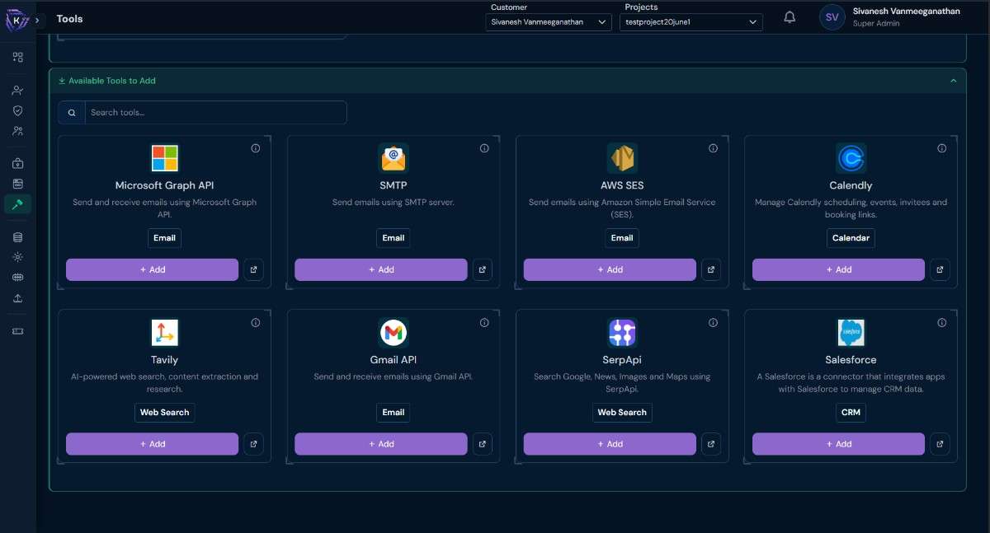Click the Email tag on Microsoft Graph API
The height and width of the screenshot is (533, 990).
[x=164, y=238]
